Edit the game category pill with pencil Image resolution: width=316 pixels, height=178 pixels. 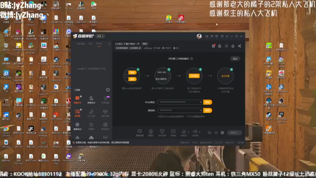(128, 48)
